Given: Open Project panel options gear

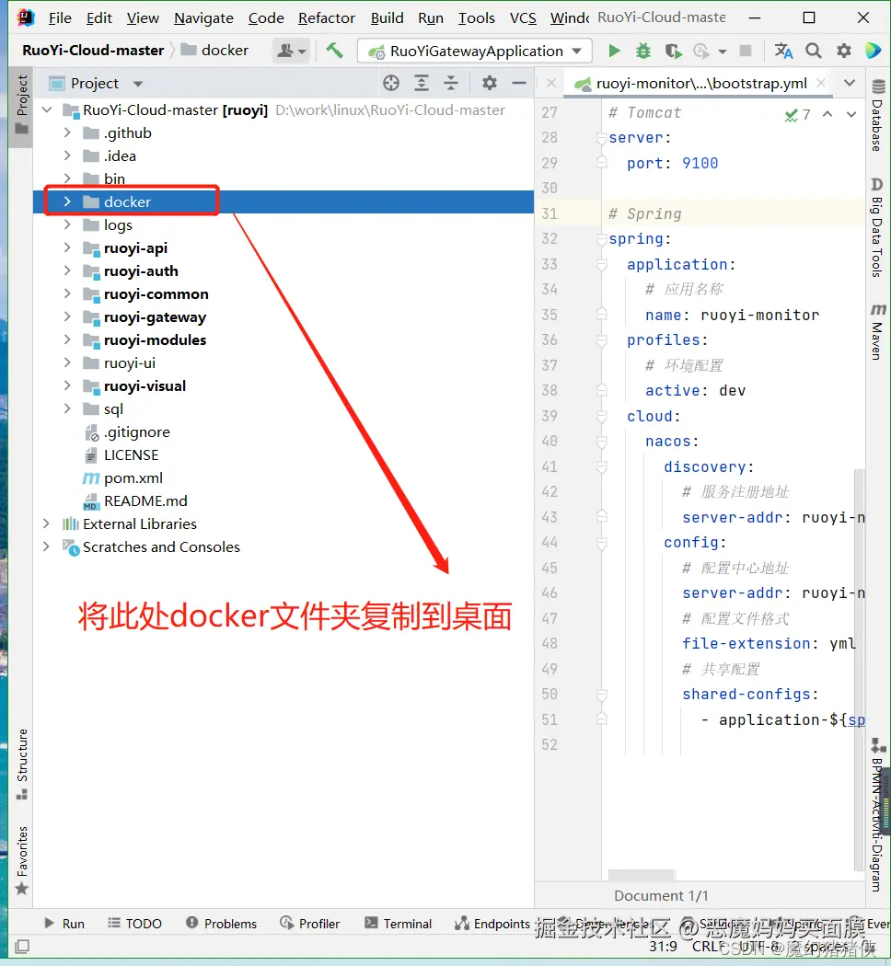Looking at the screenshot, I should [490, 83].
